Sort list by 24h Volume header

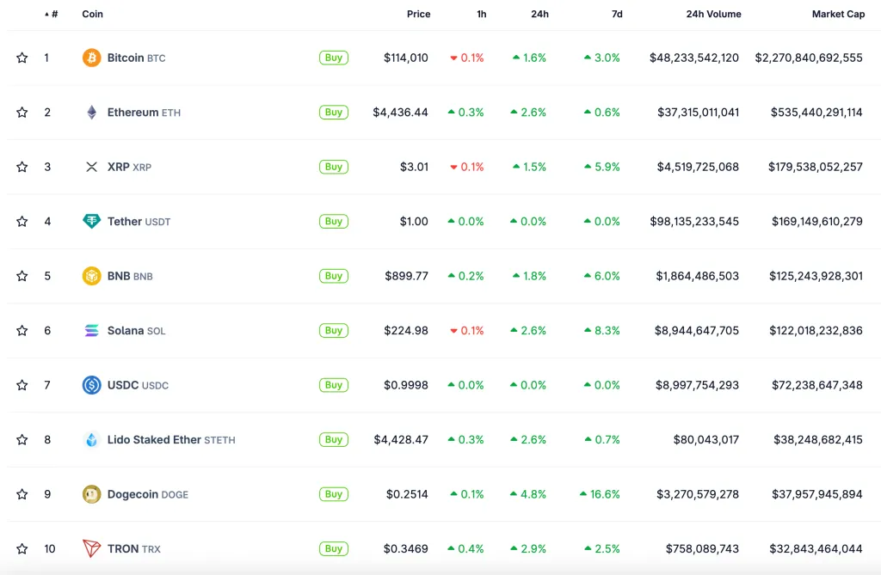click(x=713, y=15)
